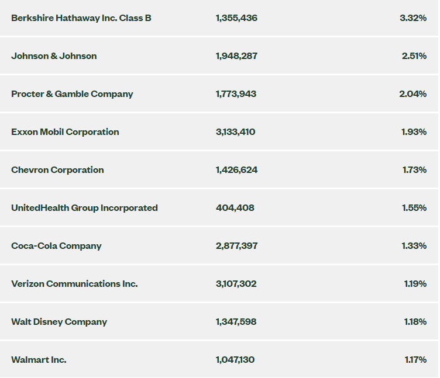This screenshot has width=440, height=378.
Task: Click UnitedHealth Group Incorporated name
Action: tap(84, 208)
